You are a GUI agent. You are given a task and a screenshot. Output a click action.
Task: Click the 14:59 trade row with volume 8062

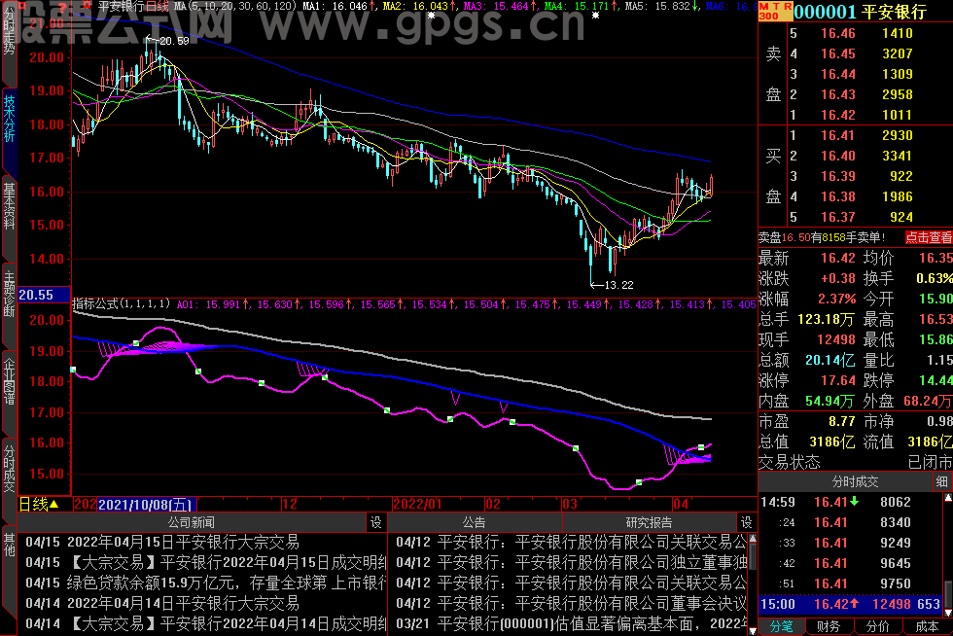850,502
